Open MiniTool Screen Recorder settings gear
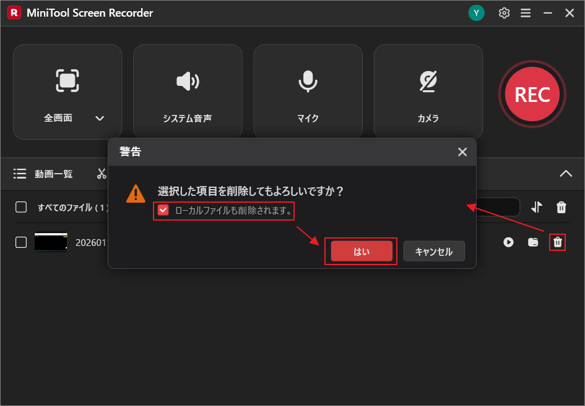The image size is (585, 406). (x=504, y=12)
